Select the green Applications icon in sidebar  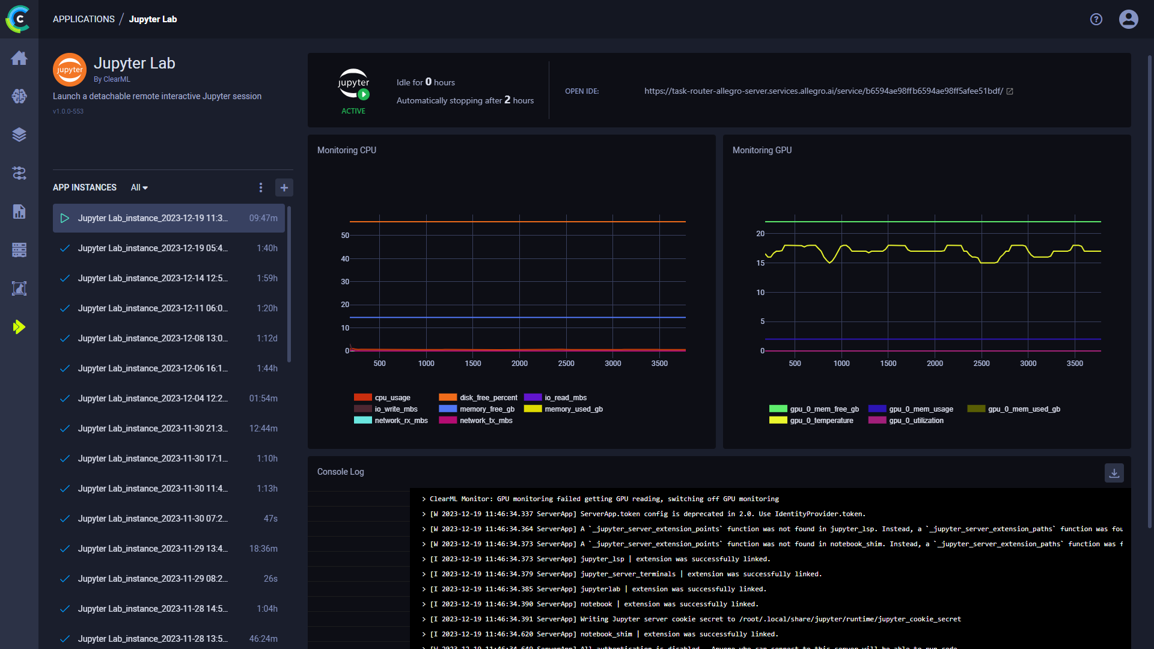19,327
